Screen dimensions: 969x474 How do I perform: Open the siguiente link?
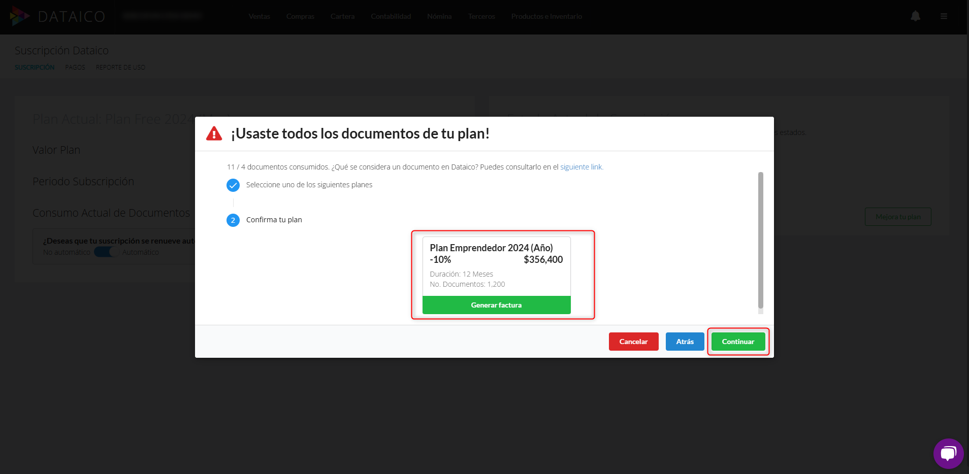[x=582, y=167]
